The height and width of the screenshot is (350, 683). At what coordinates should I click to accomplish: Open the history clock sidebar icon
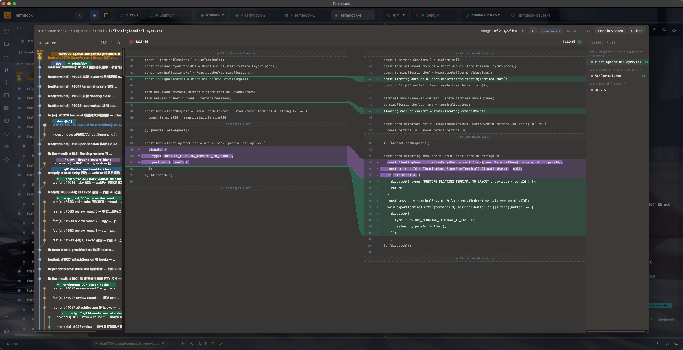(6, 331)
